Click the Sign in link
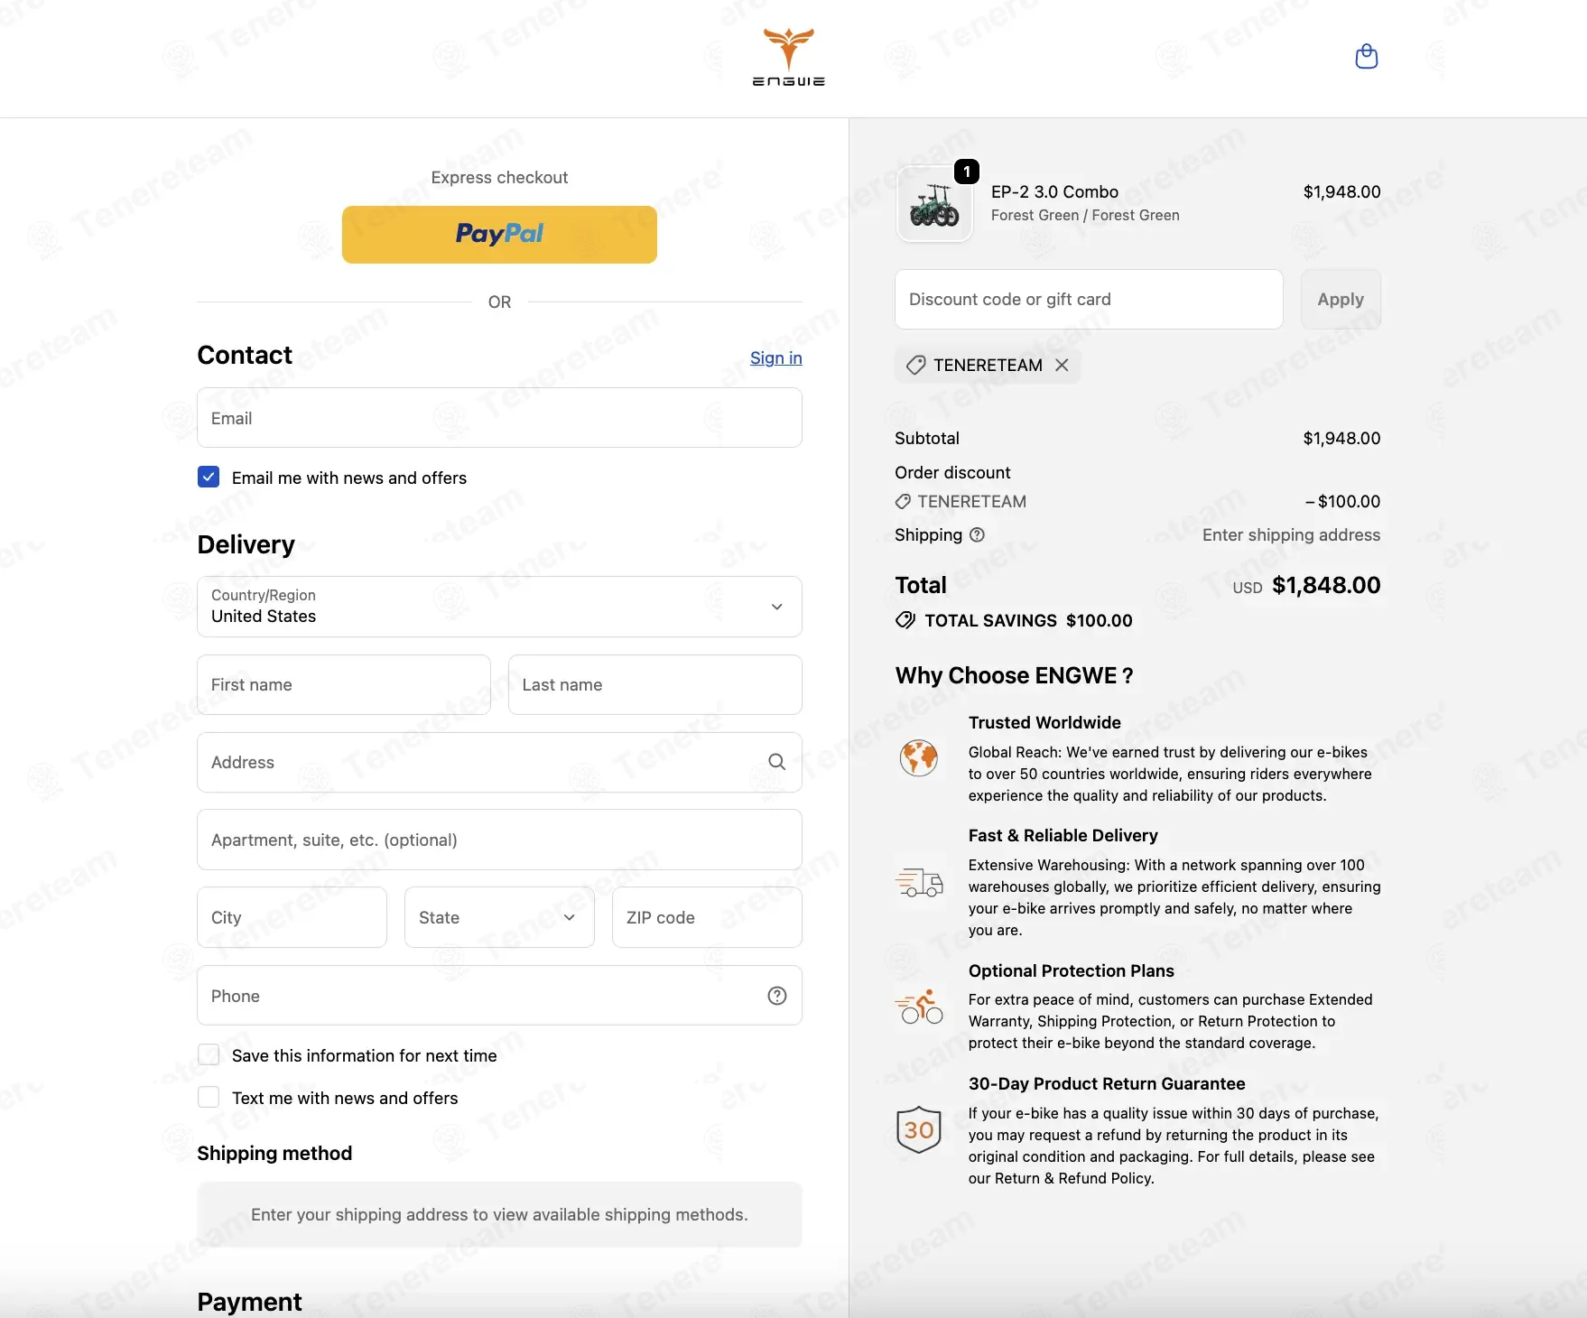The width and height of the screenshot is (1587, 1318). pyautogui.click(x=776, y=357)
